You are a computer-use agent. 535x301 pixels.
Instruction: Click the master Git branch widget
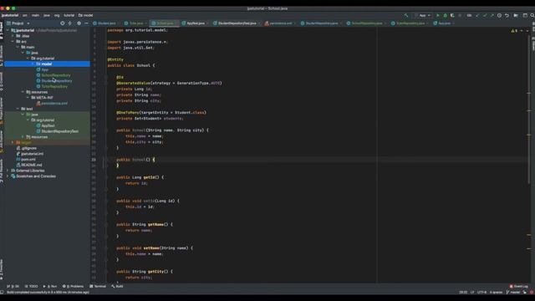pos(512,293)
